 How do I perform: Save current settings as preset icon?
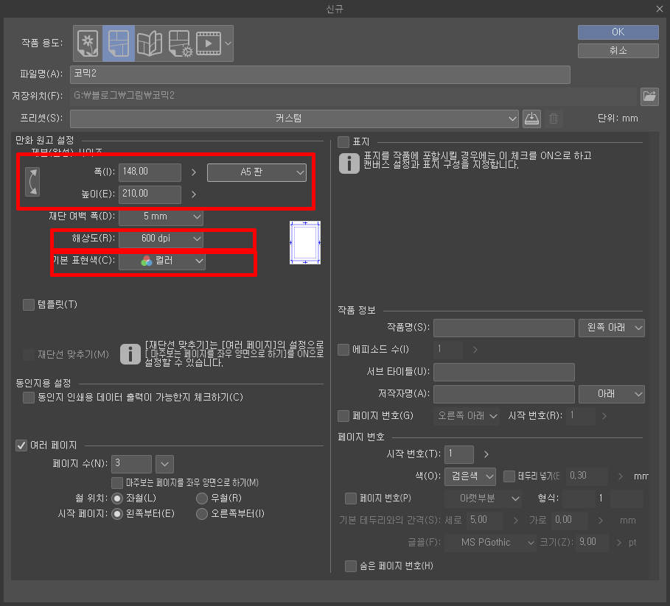pyautogui.click(x=531, y=119)
